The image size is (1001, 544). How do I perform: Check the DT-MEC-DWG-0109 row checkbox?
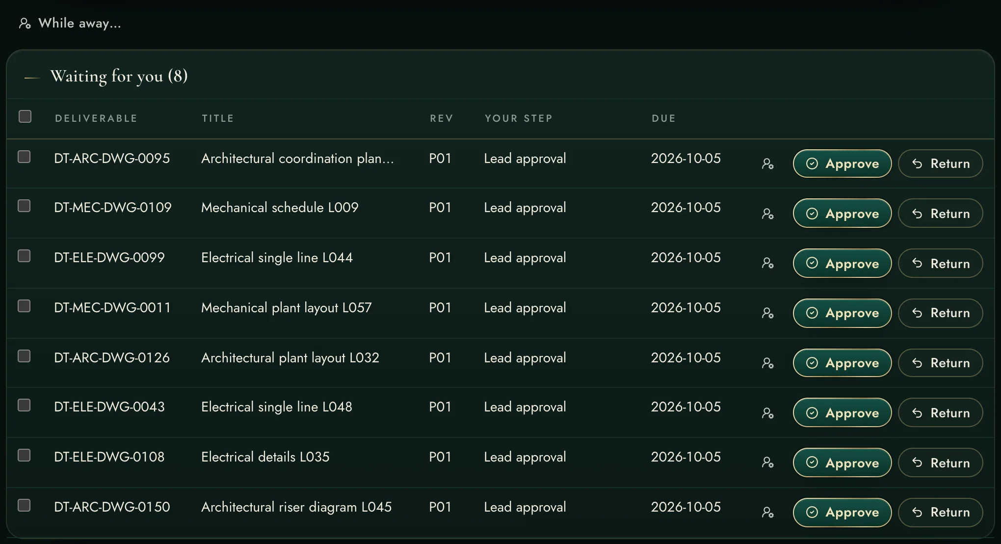24,206
